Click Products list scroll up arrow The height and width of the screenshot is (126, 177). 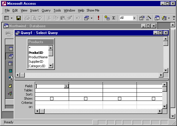point(51,48)
